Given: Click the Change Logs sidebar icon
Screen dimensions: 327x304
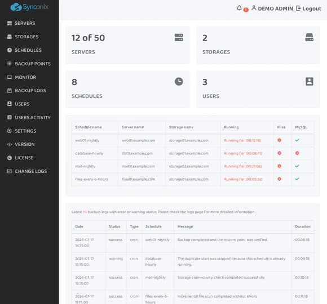Looking at the screenshot, I should click(10, 171).
